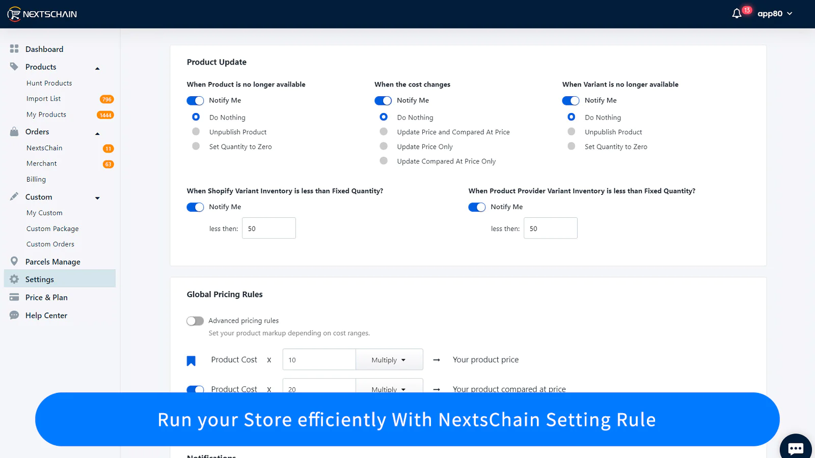Click the Price & Plan card icon
815x458 pixels.
click(x=14, y=297)
